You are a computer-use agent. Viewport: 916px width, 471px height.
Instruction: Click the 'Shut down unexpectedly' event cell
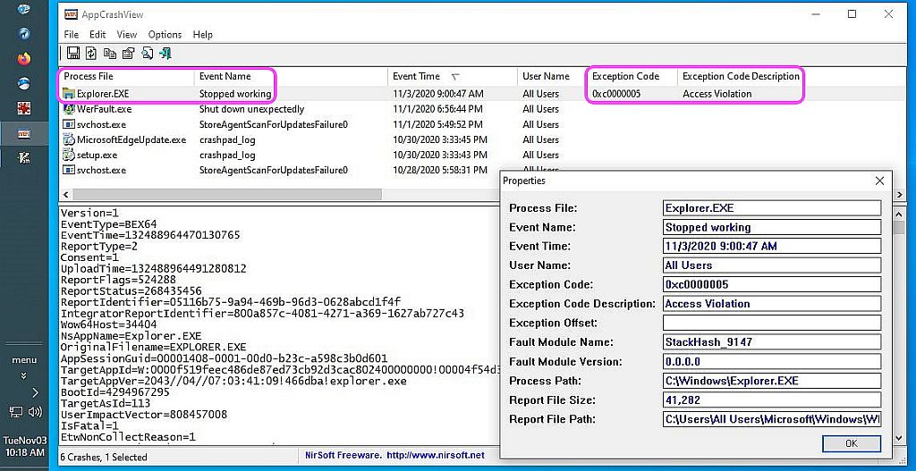251,109
